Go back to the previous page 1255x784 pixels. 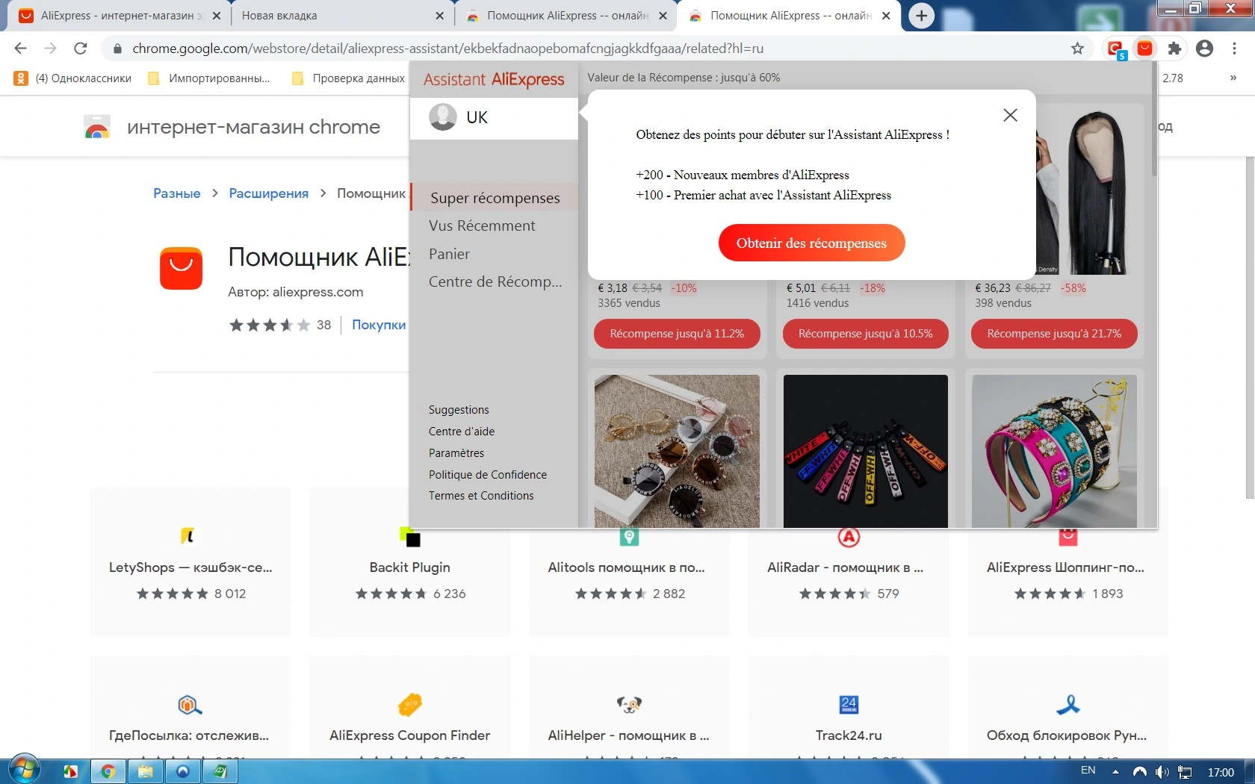21,49
